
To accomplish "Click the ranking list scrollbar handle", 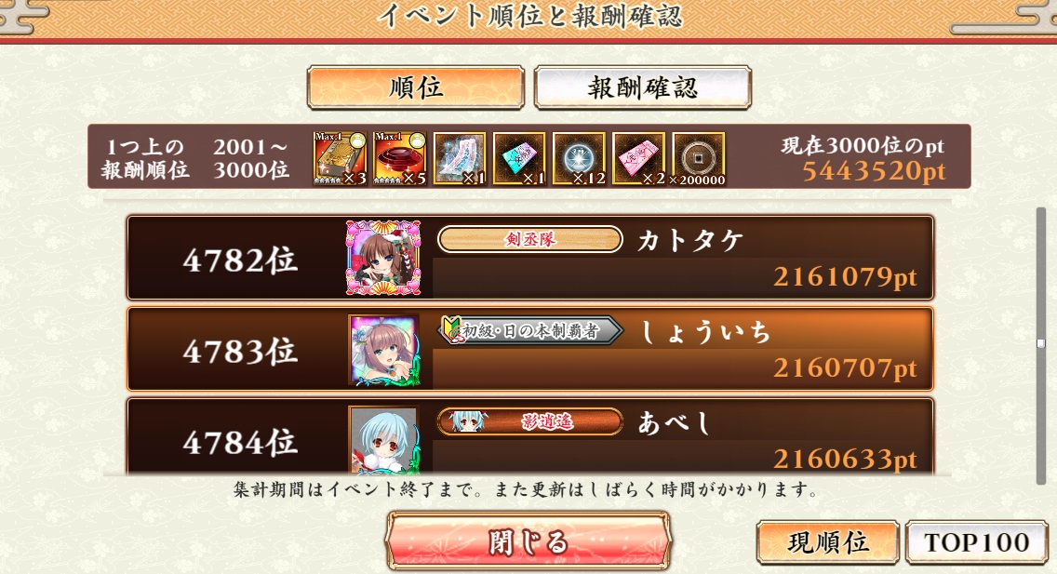I will tap(1041, 343).
